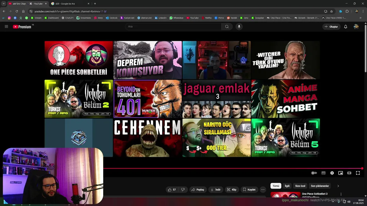This screenshot has height=206, width=367.
Task: Reload the page in Chrome
Action: 17,11
